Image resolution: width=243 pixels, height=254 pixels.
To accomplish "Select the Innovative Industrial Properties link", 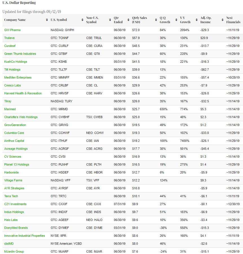I will coord(25,236).
